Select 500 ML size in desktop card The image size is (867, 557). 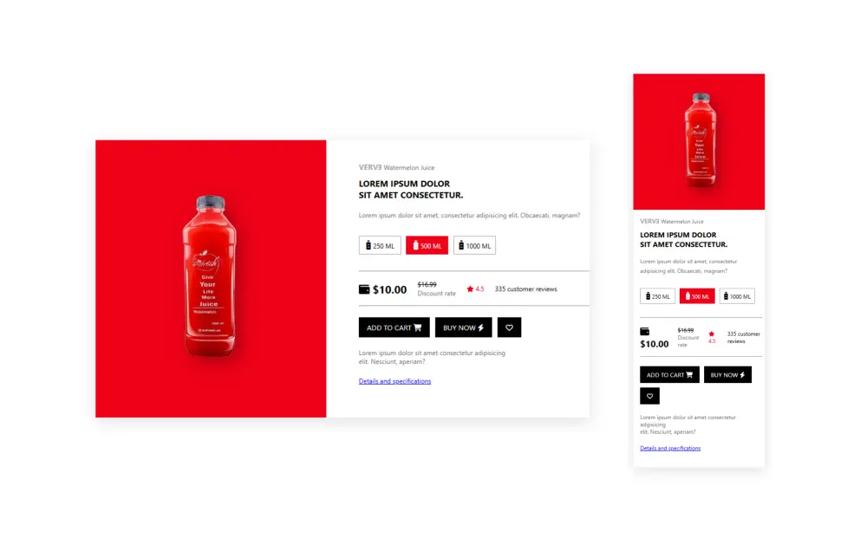point(427,245)
